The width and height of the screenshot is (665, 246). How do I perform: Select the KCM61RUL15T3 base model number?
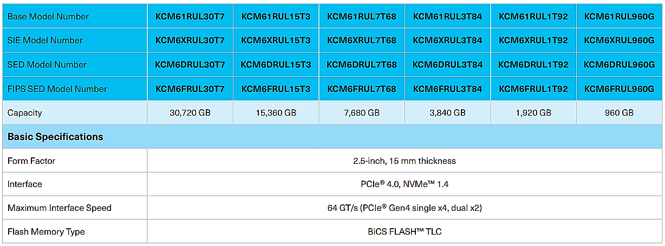276,16
